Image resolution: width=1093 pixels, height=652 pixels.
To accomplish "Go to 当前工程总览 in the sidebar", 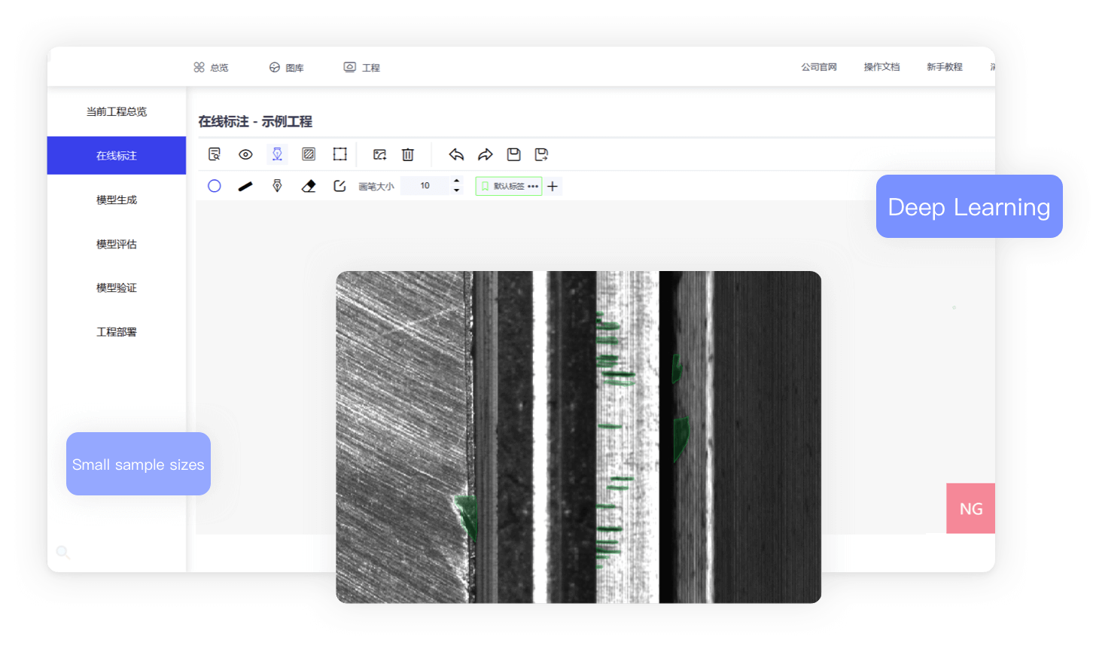I will coord(117,111).
